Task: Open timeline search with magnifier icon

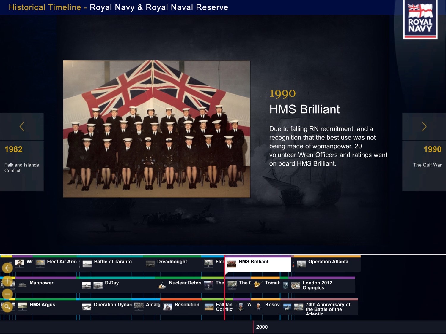Action: (7, 307)
